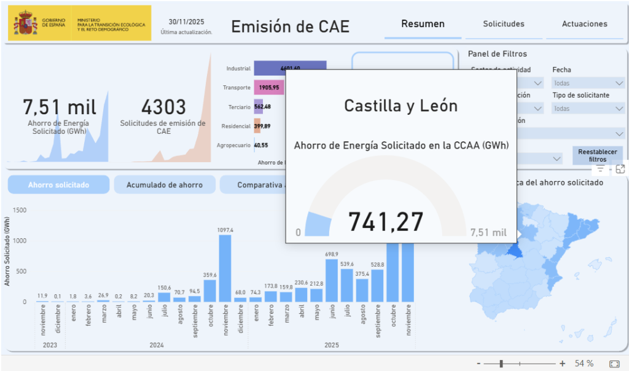This screenshot has width=629, height=371.
Task: Show the Acumulado de ahorro chart
Action: point(164,185)
